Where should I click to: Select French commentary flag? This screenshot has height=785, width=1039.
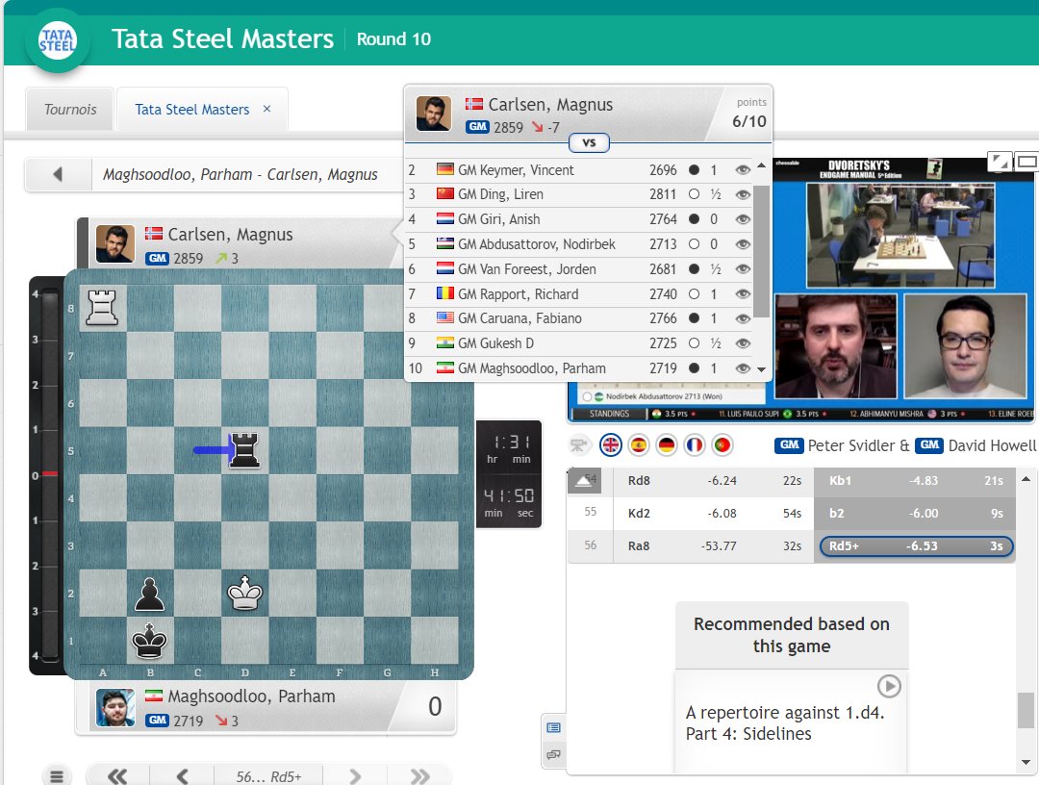695,445
